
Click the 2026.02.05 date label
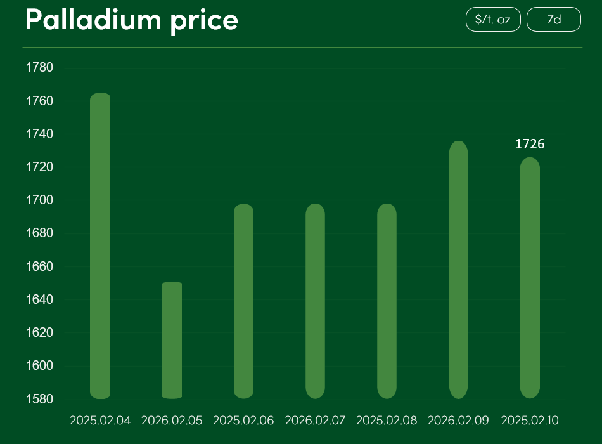(172, 421)
